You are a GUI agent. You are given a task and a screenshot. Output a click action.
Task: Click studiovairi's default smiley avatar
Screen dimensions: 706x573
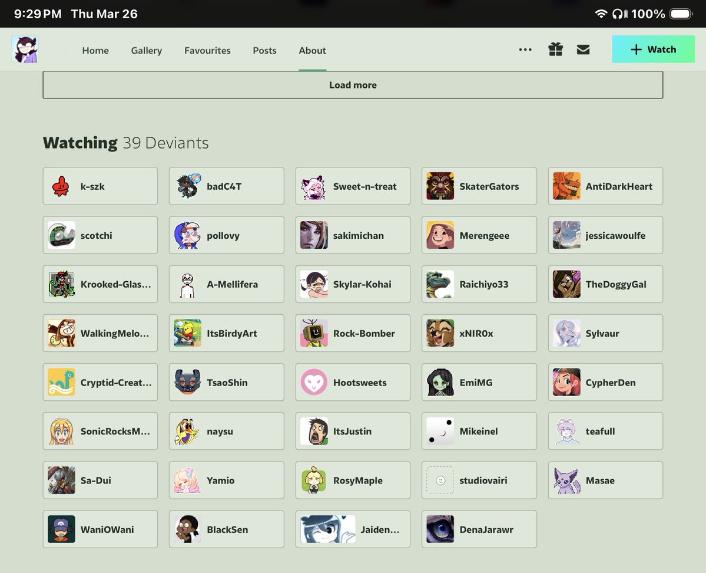coord(440,480)
